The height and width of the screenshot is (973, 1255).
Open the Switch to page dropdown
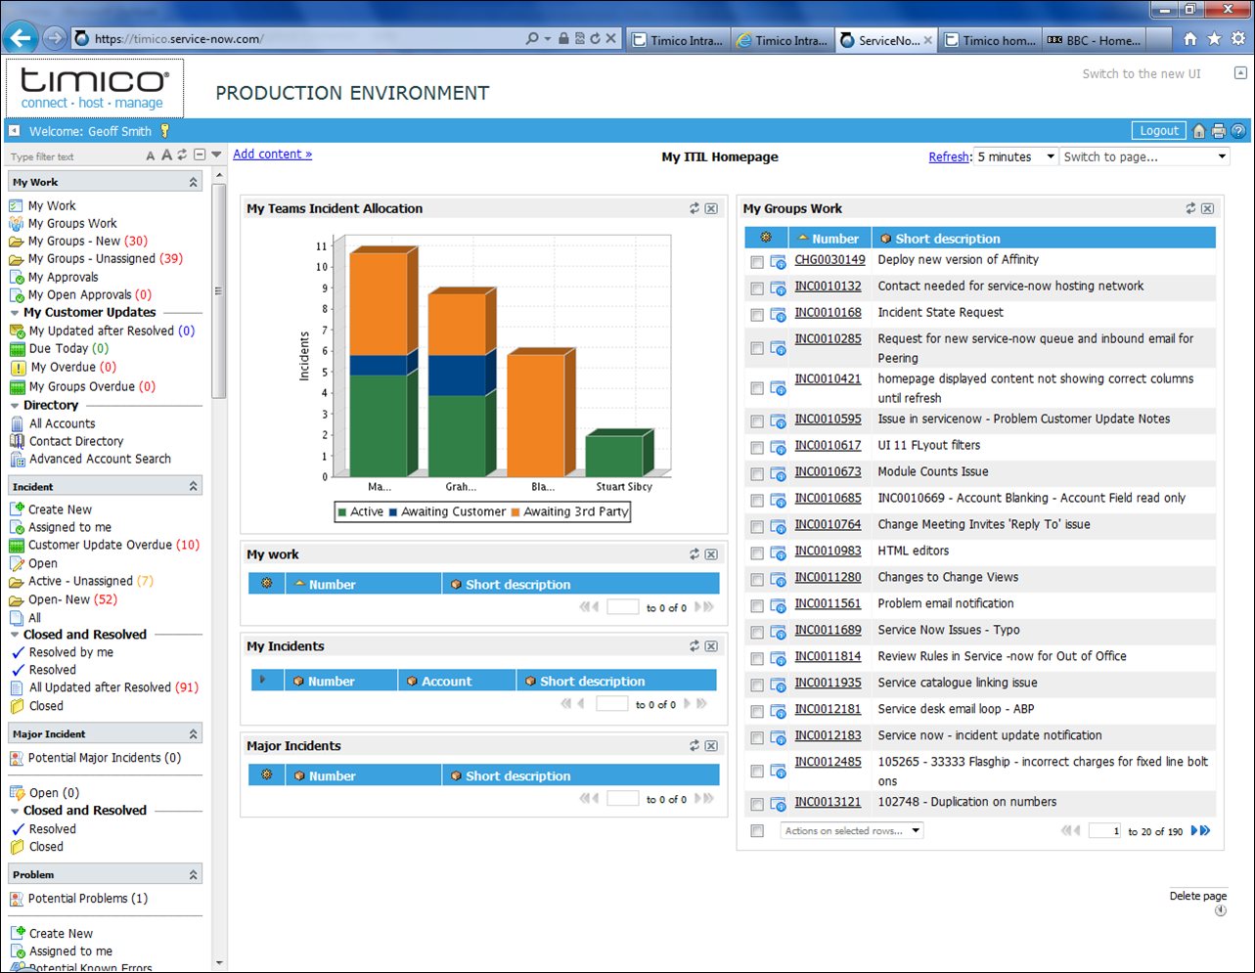[x=1144, y=156]
